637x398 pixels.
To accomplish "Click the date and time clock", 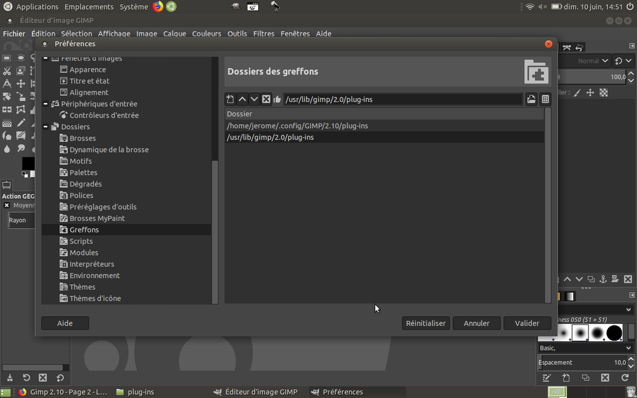I will click(x=593, y=7).
